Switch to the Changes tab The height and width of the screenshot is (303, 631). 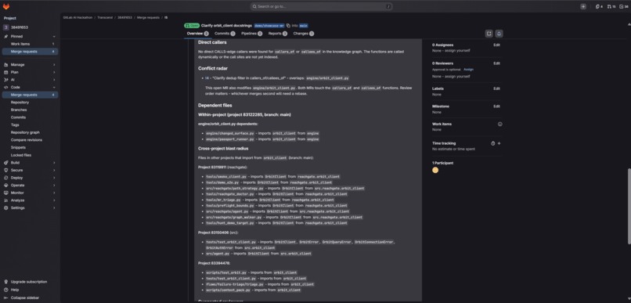(304, 34)
